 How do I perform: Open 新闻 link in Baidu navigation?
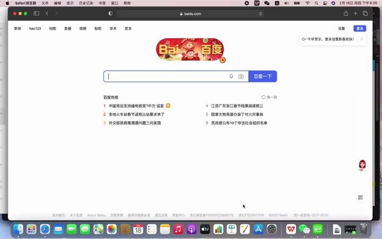18,28
